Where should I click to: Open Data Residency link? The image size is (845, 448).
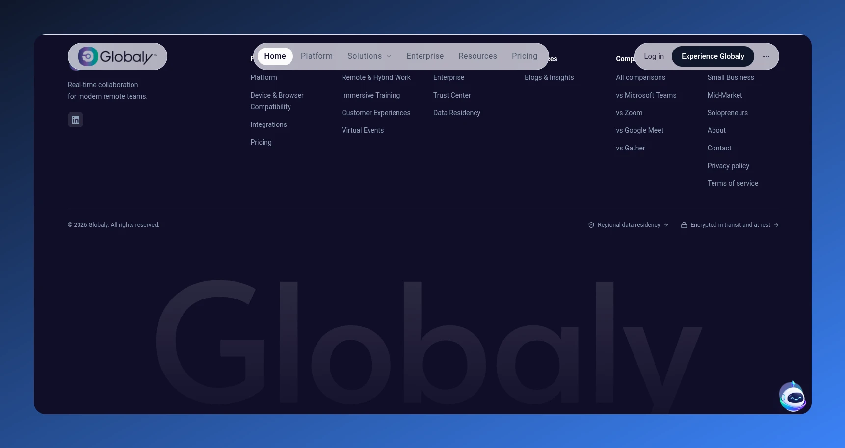point(457,113)
